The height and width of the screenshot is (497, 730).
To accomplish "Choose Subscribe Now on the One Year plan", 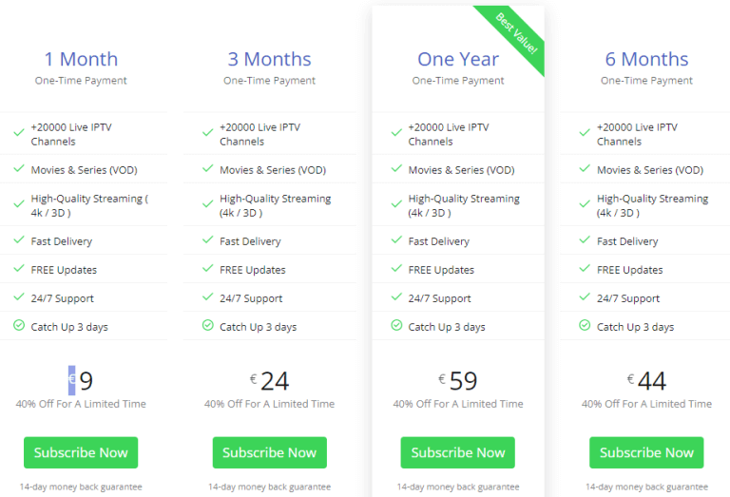I will tap(458, 452).
